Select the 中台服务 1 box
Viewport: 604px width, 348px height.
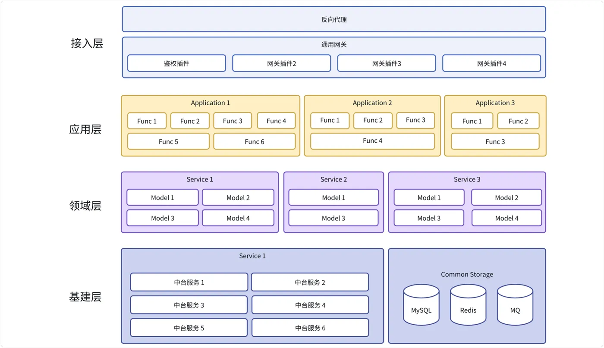pos(189,282)
